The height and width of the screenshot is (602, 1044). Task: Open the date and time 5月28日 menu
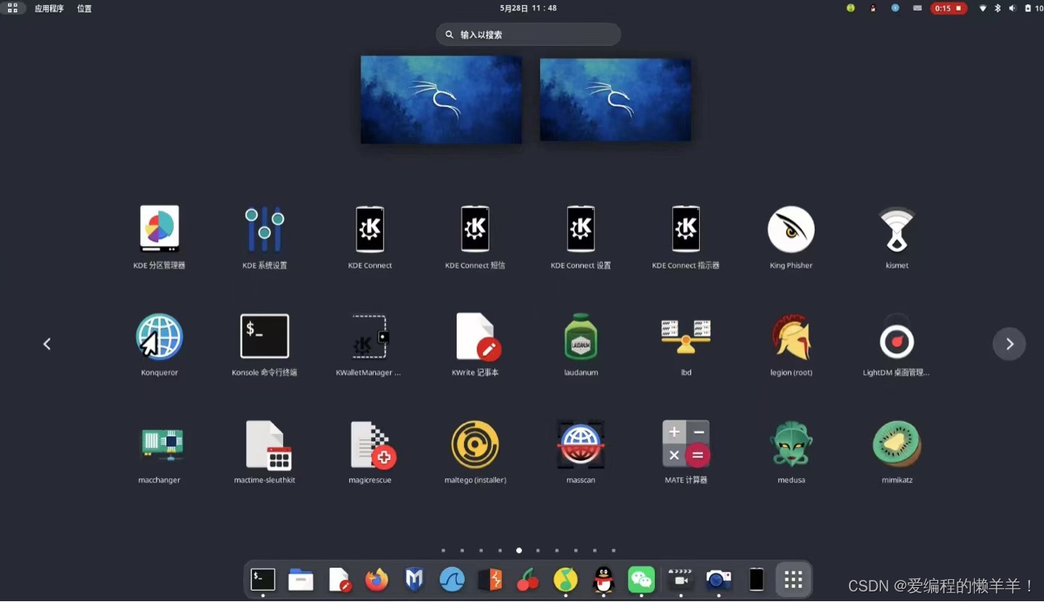pyautogui.click(x=529, y=8)
